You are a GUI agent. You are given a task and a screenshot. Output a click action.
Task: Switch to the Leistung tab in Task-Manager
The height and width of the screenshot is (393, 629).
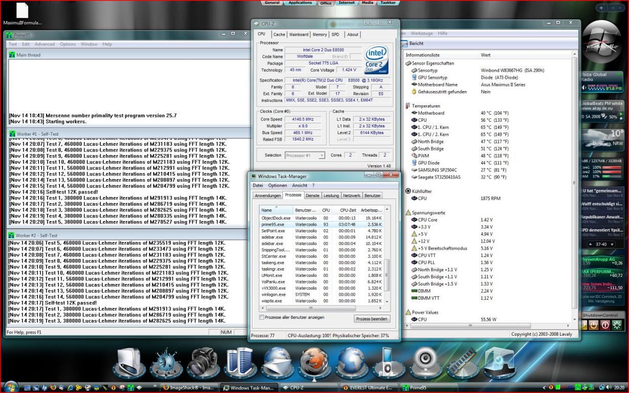click(x=331, y=195)
